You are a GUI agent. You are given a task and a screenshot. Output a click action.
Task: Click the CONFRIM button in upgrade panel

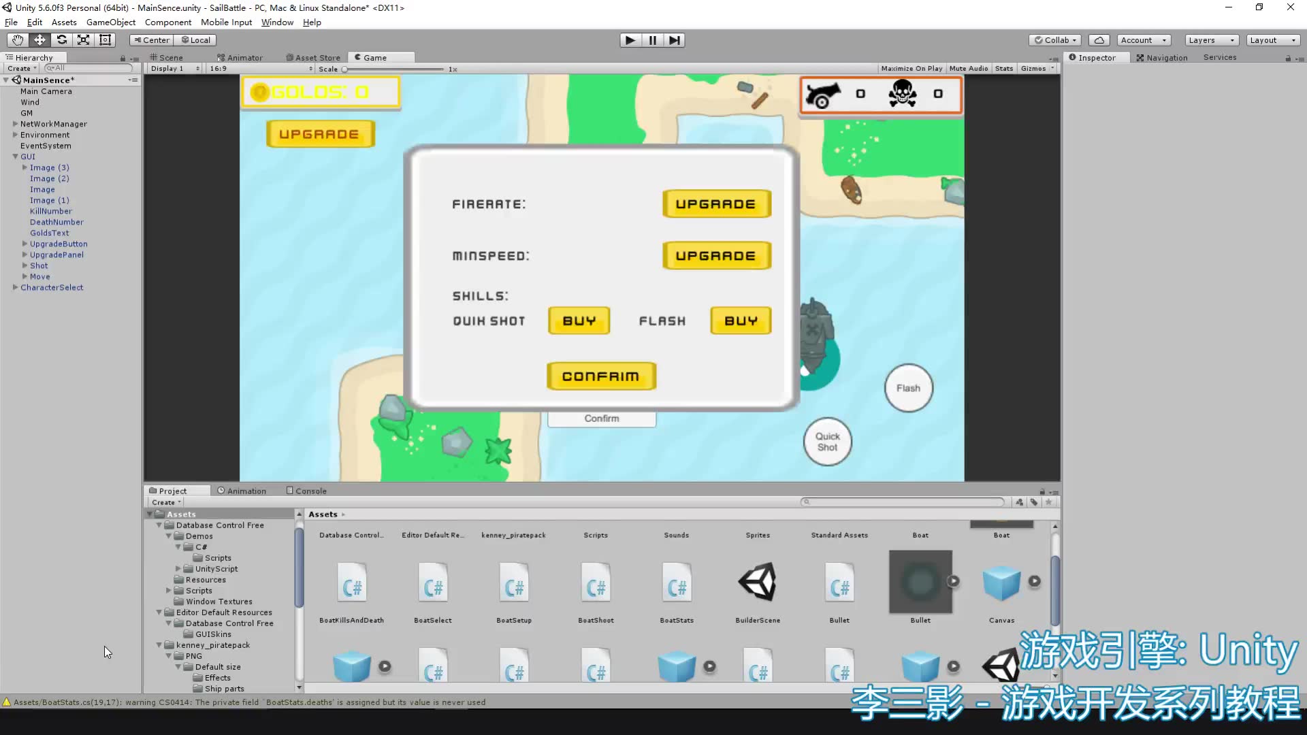click(x=600, y=376)
